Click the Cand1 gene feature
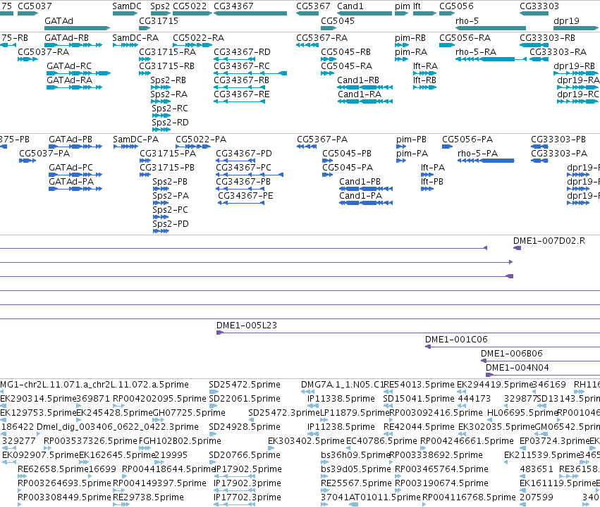 pos(365,13)
